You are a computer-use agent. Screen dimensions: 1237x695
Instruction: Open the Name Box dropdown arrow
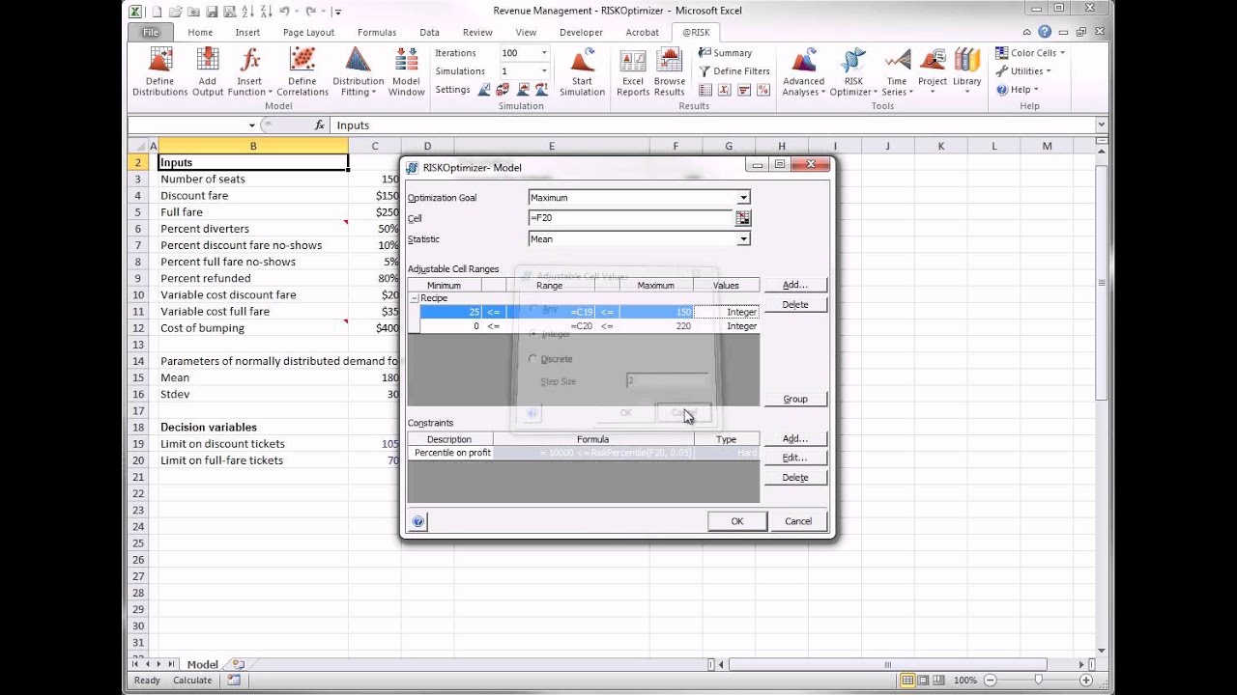click(x=252, y=125)
